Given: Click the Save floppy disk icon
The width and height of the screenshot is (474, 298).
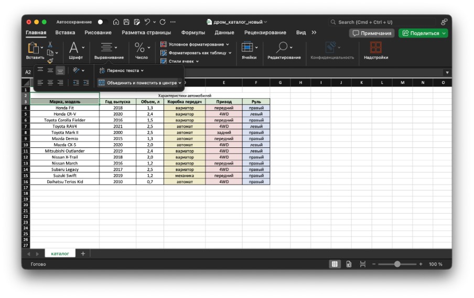Looking at the screenshot, I should point(126,22).
